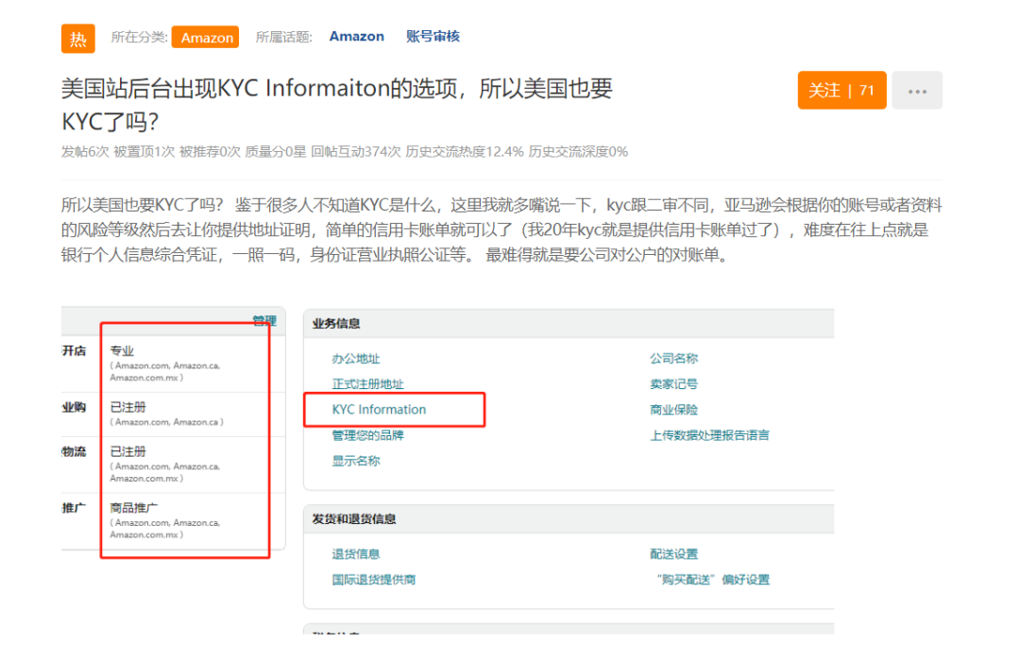Click the 配送设置 shipping settings link
This screenshot has height=660, width=1020.
point(673,554)
